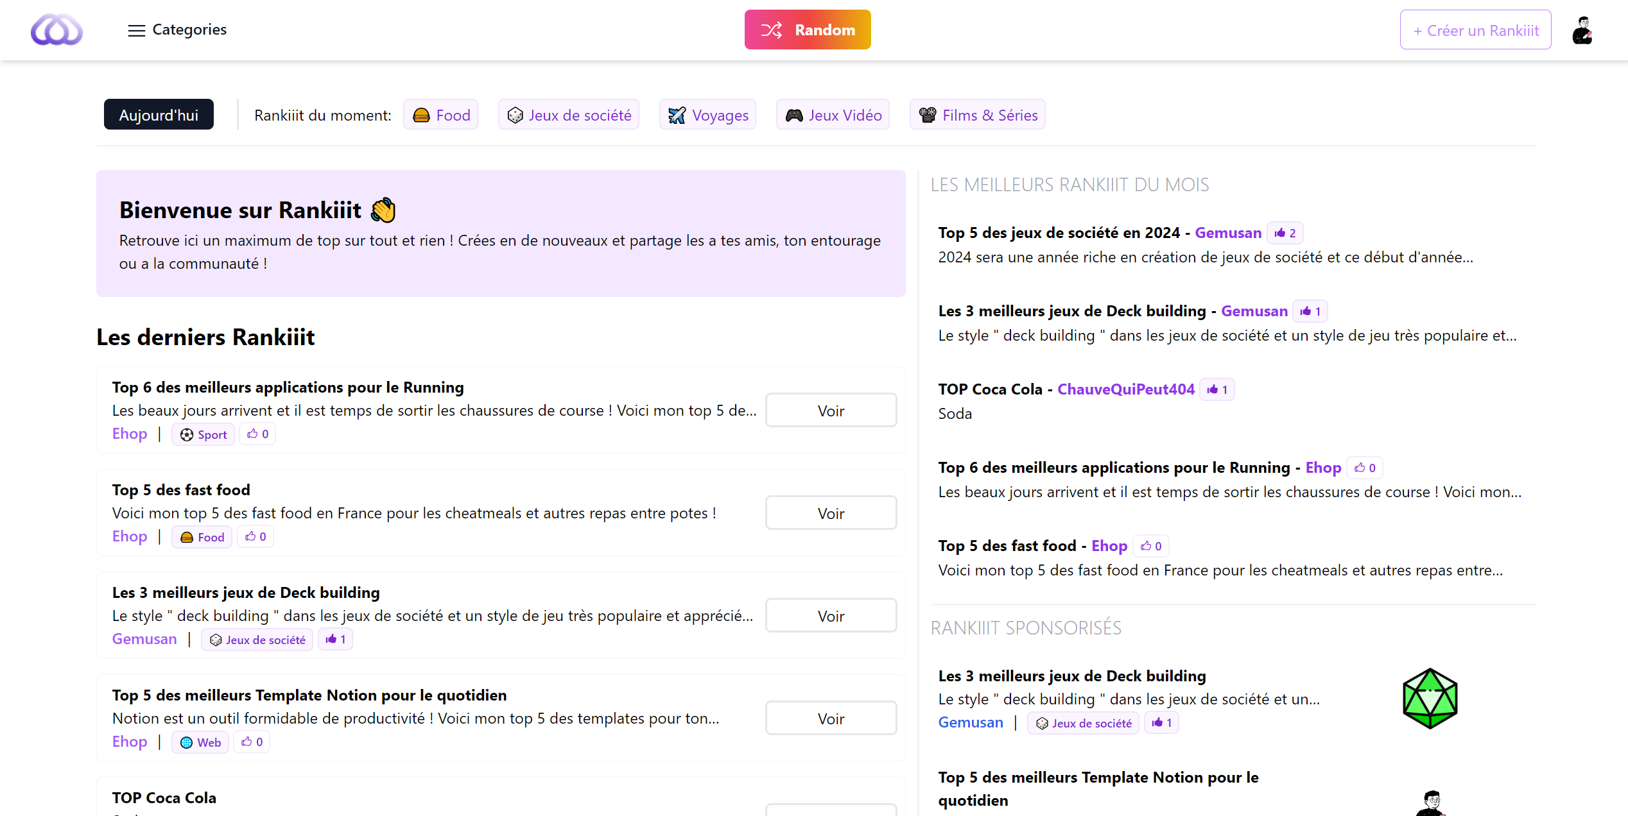The width and height of the screenshot is (1628, 816).
Task: Open author Gemusan in latest rankings list
Action: click(144, 639)
